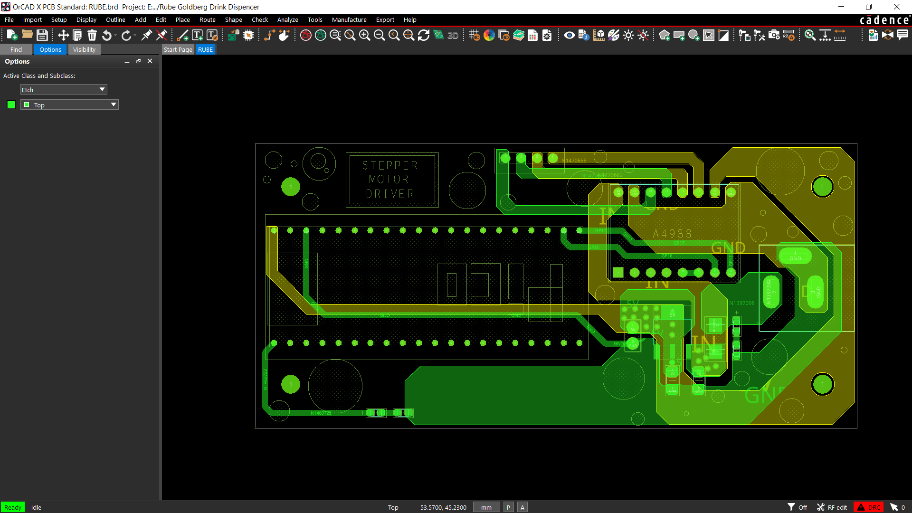Click the Highlight sun icon
The height and width of the screenshot is (513, 912).
628,35
